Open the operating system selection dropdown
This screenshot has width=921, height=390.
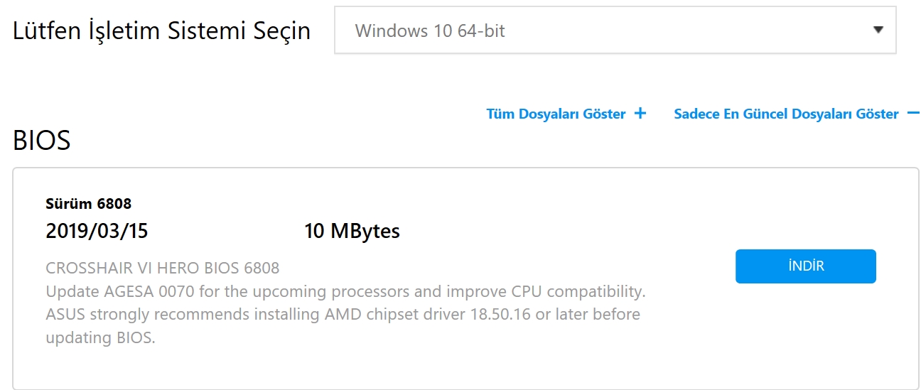615,31
